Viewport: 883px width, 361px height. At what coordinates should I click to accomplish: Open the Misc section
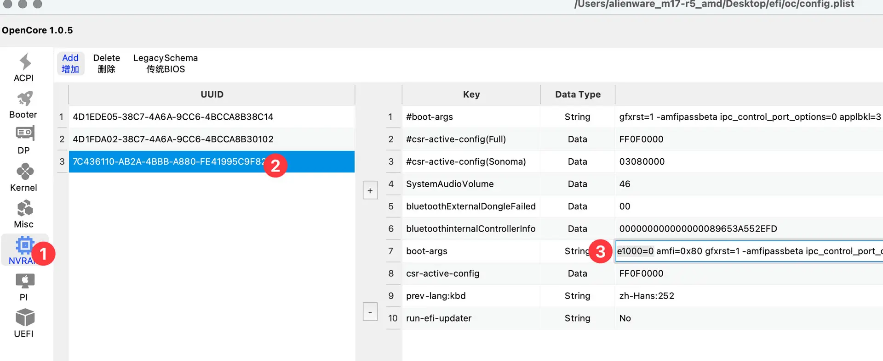(24, 214)
